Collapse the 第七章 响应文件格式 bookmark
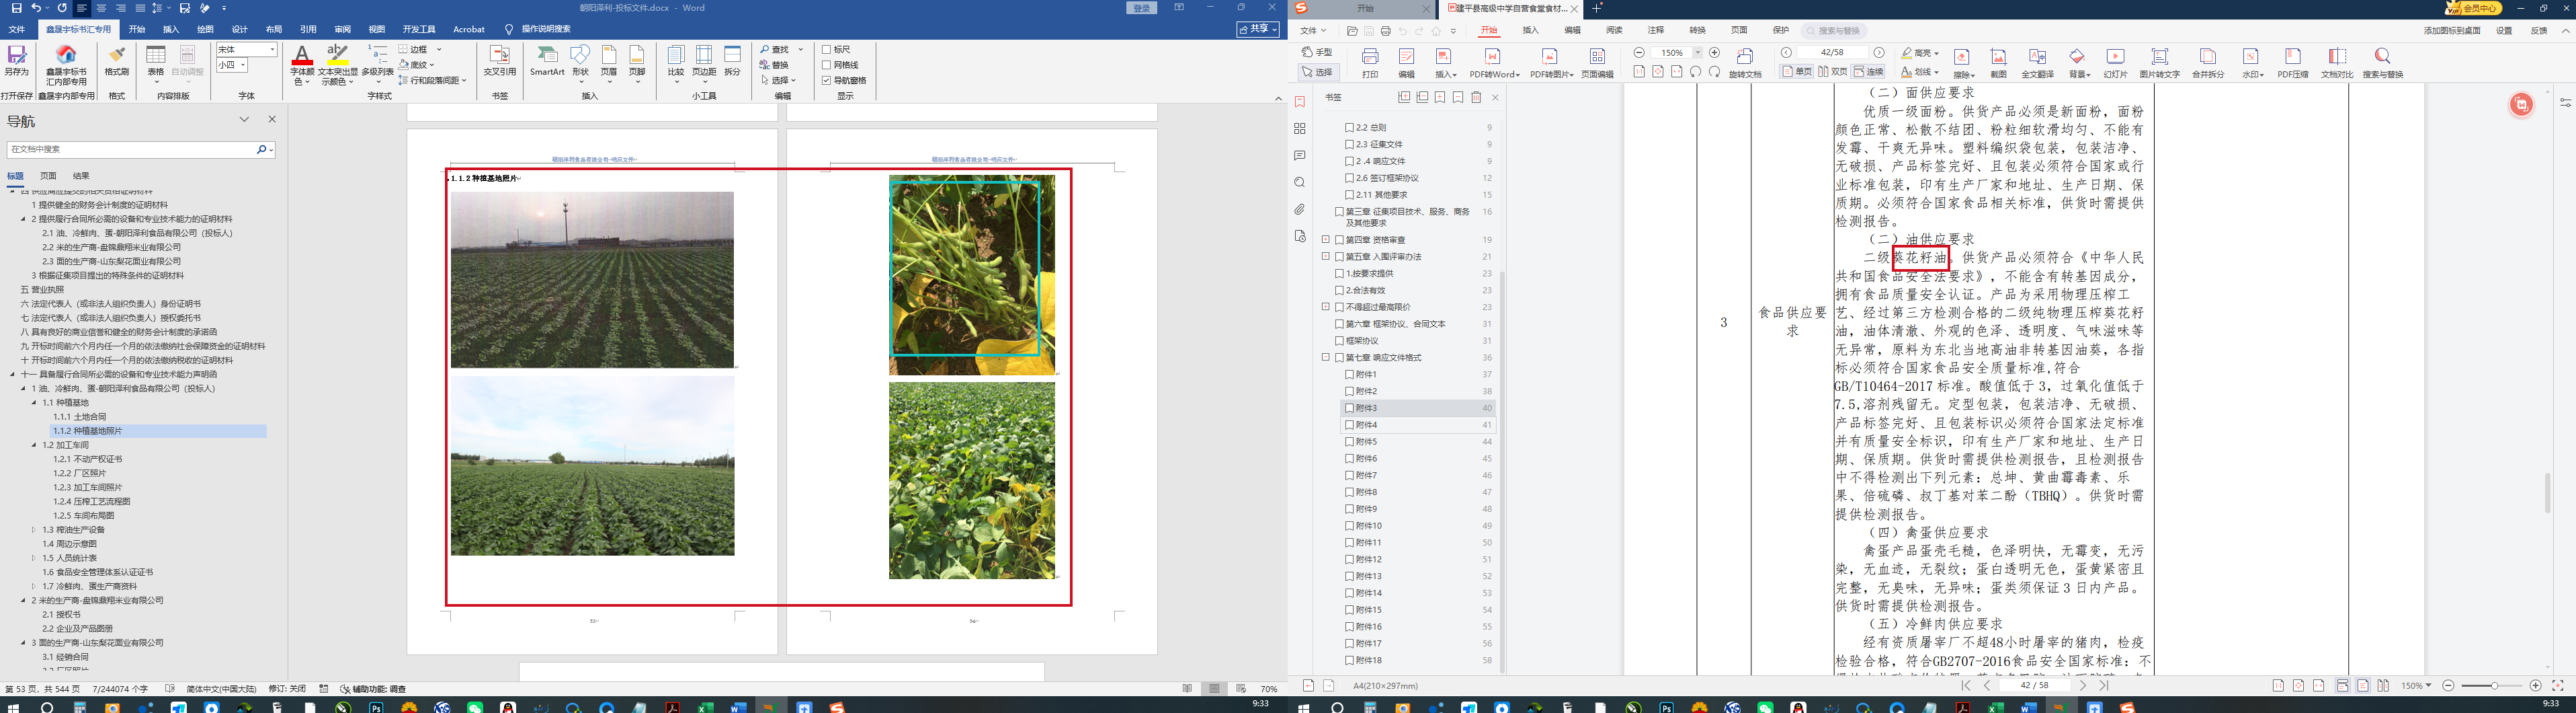Image resolution: width=2576 pixels, height=713 pixels. [1326, 357]
